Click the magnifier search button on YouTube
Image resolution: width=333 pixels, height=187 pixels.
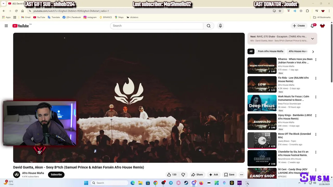(209, 26)
